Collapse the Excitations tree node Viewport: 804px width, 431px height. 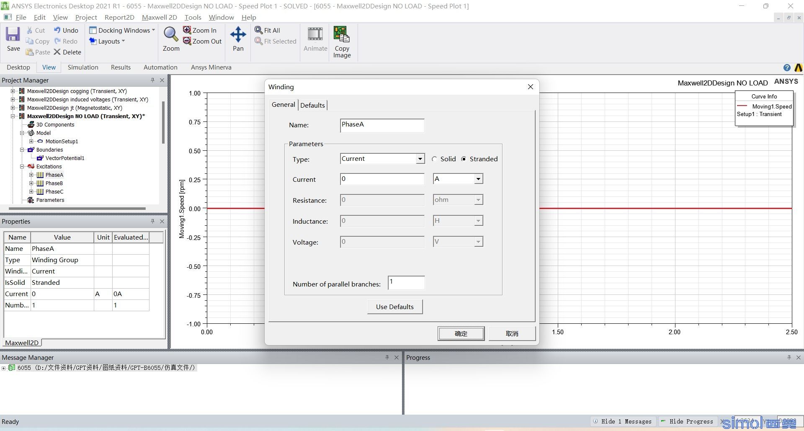(22, 167)
